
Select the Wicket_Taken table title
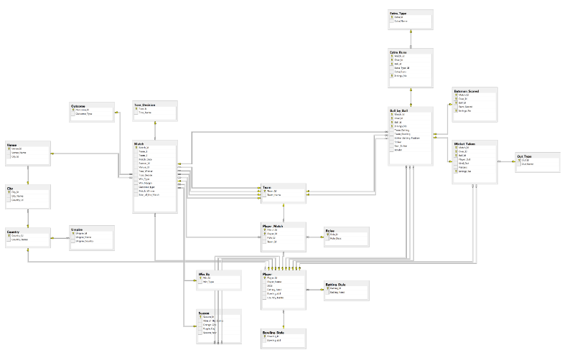click(464, 144)
